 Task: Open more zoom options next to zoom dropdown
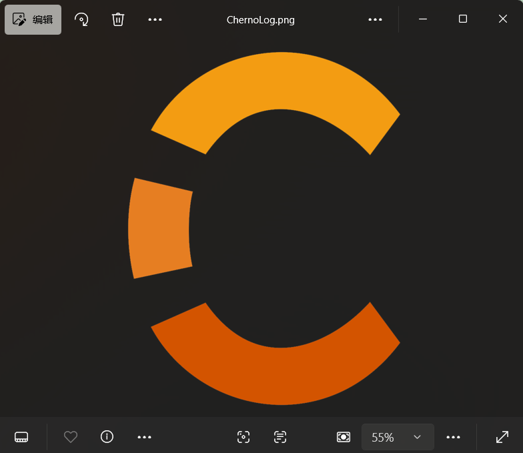point(453,437)
